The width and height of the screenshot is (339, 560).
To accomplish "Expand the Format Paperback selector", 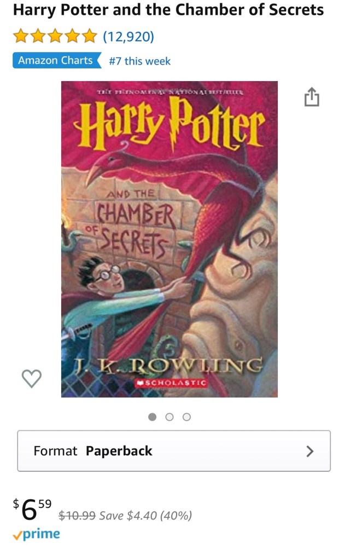I will pyautogui.click(x=174, y=451).
